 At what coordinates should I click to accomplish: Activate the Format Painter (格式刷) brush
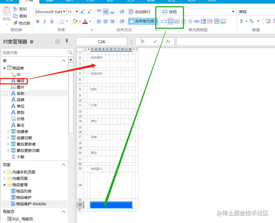coord(15,23)
